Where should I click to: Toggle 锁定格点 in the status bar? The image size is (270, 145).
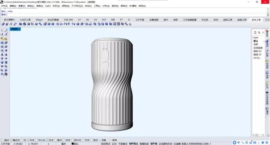coord(106,143)
